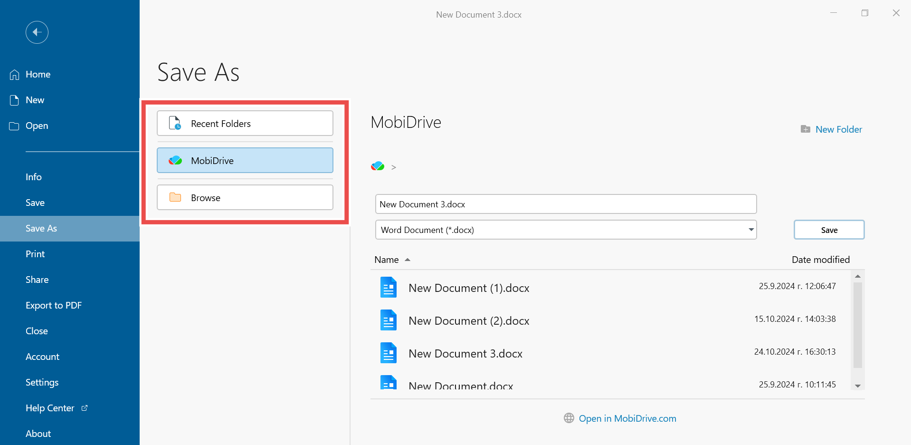Click the back arrow circle icon
The height and width of the screenshot is (445, 911).
pyautogui.click(x=37, y=32)
